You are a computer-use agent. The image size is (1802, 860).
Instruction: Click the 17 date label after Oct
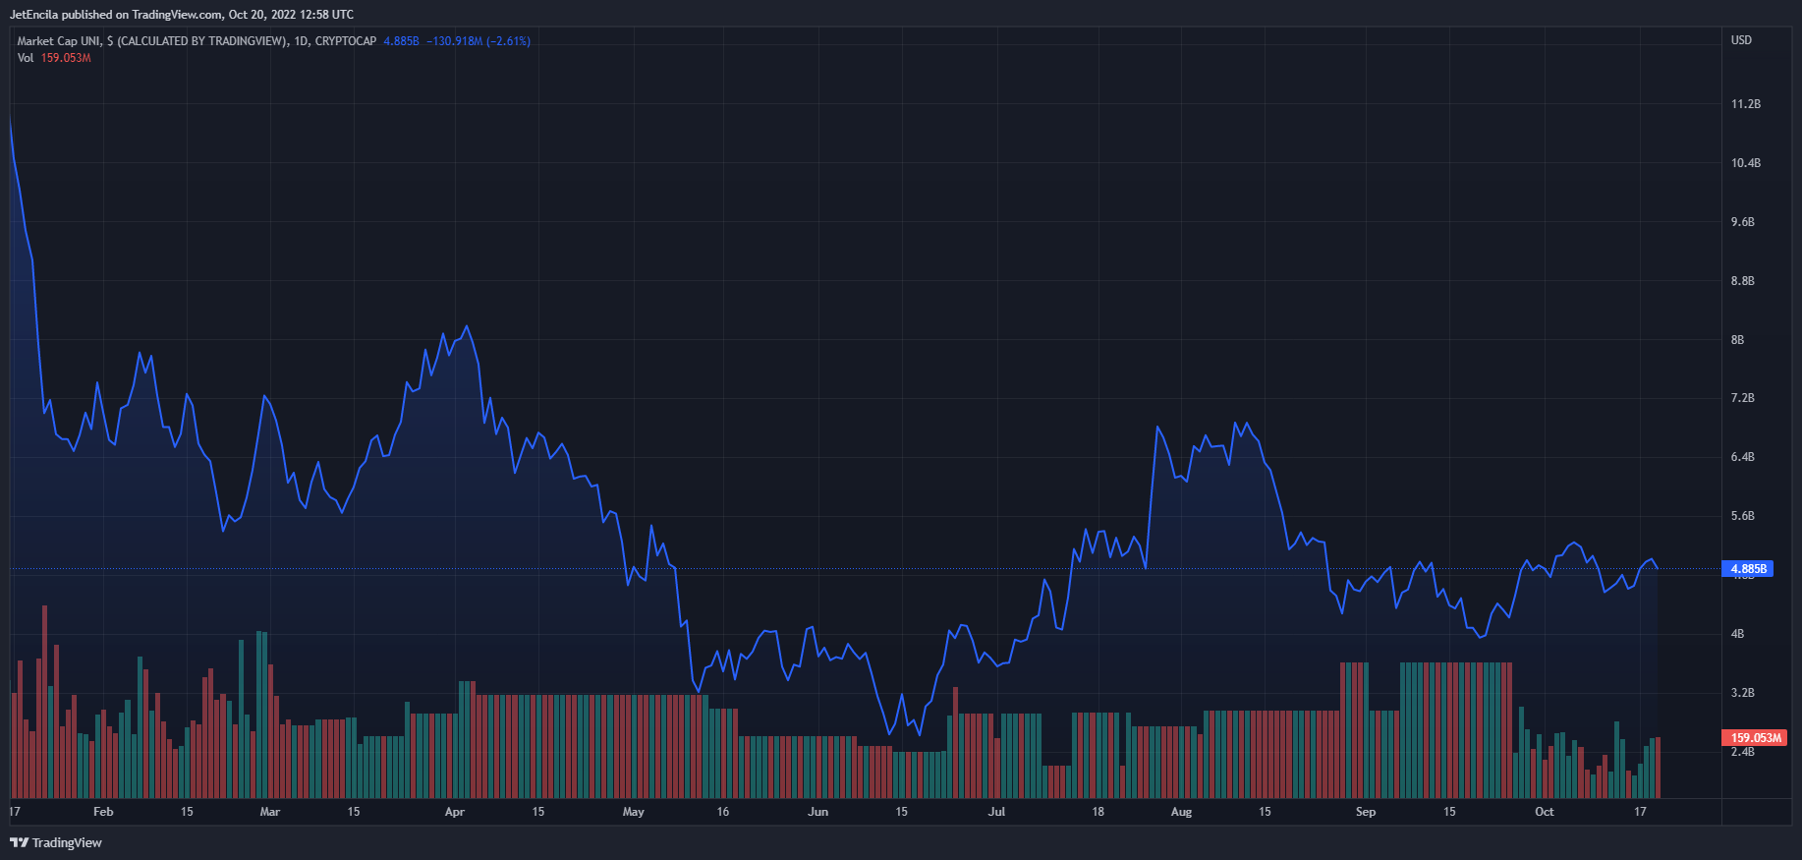tap(1640, 812)
